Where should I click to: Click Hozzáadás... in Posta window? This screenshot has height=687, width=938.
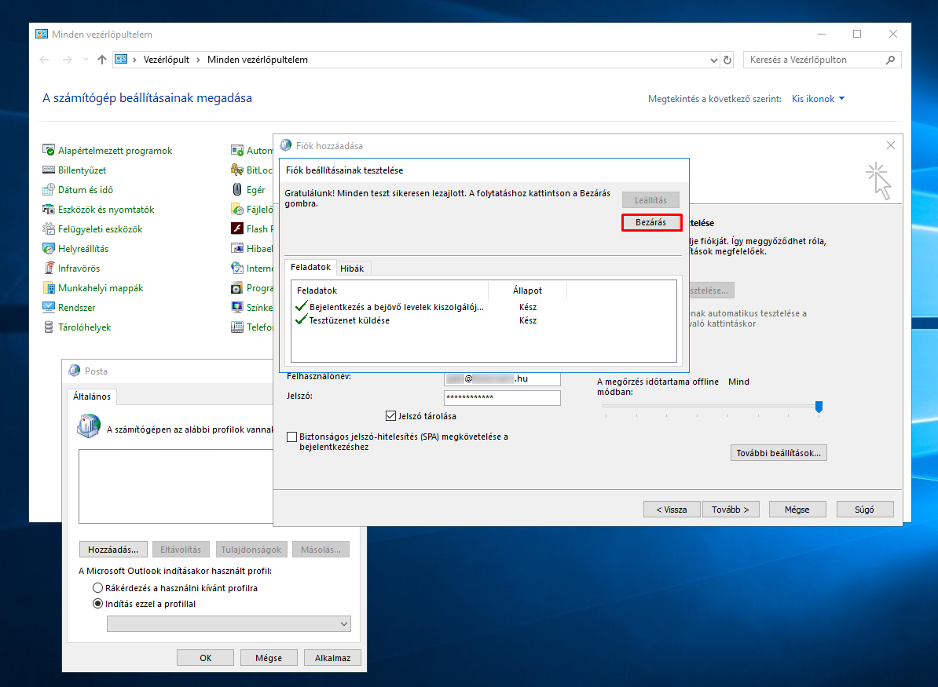coord(113,550)
